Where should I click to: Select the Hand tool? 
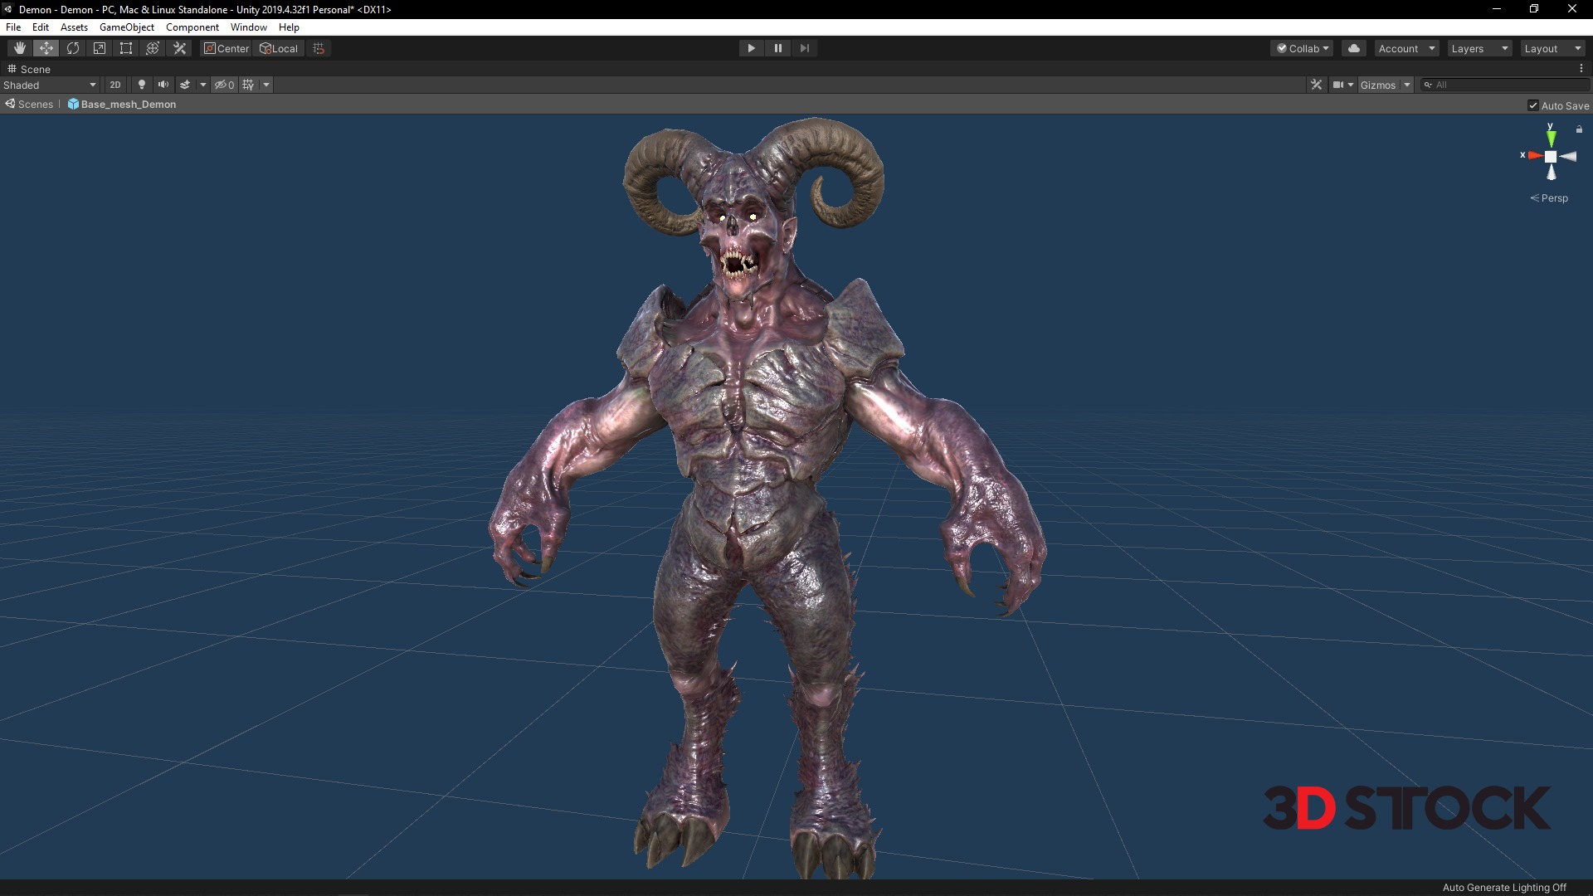(20, 48)
